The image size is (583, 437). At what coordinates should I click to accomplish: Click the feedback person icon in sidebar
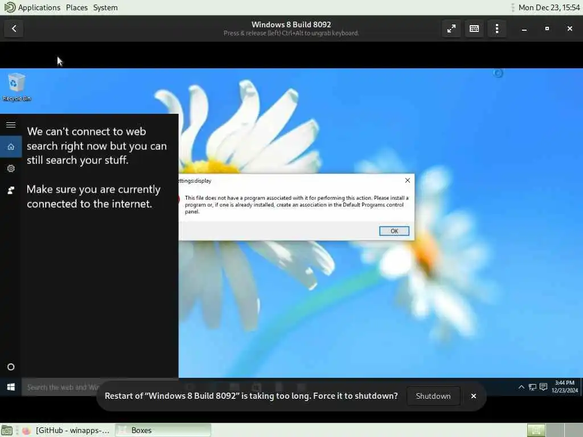click(11, 190)
